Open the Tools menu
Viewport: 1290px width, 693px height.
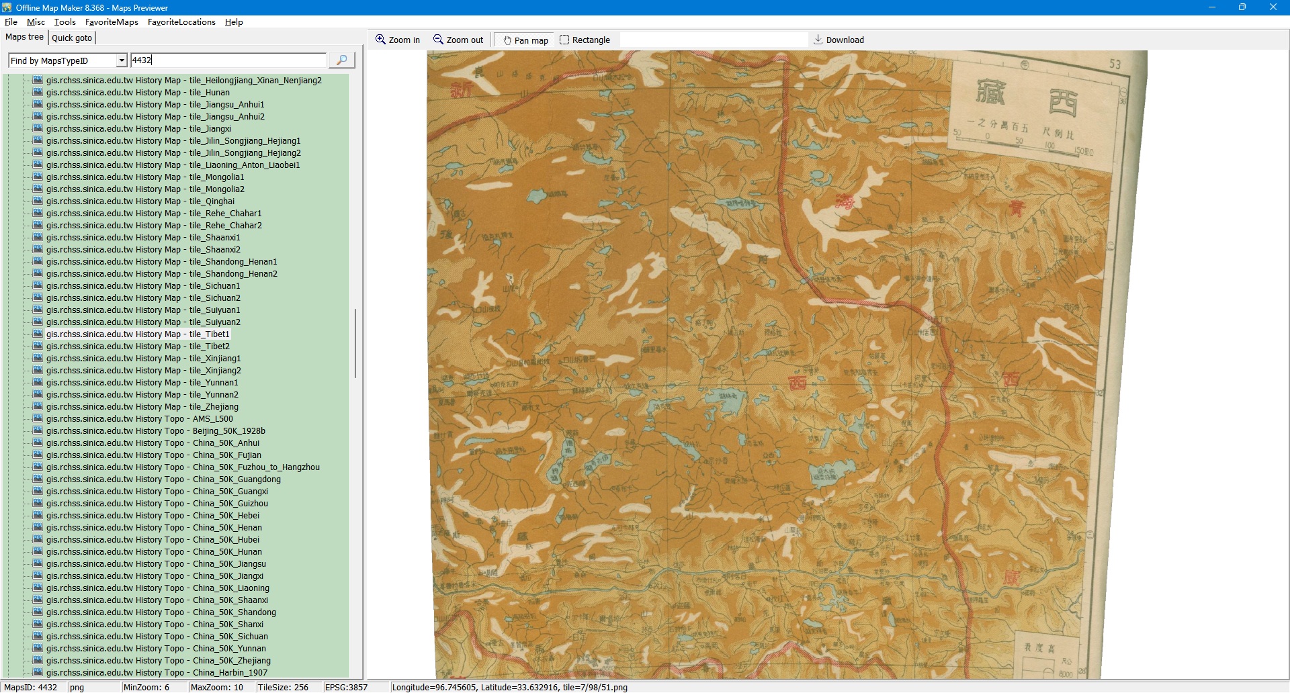[x=64, y=22]
